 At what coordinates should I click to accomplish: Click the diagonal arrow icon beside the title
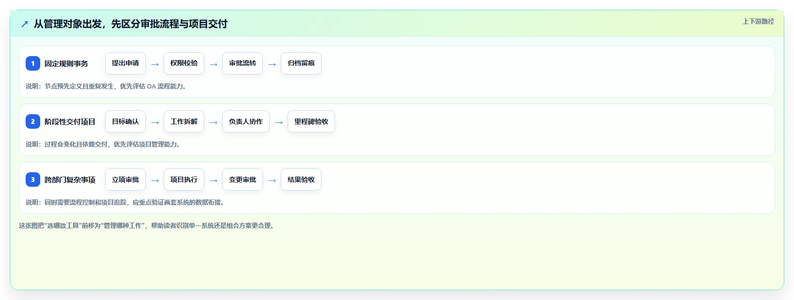click(25, 24)
